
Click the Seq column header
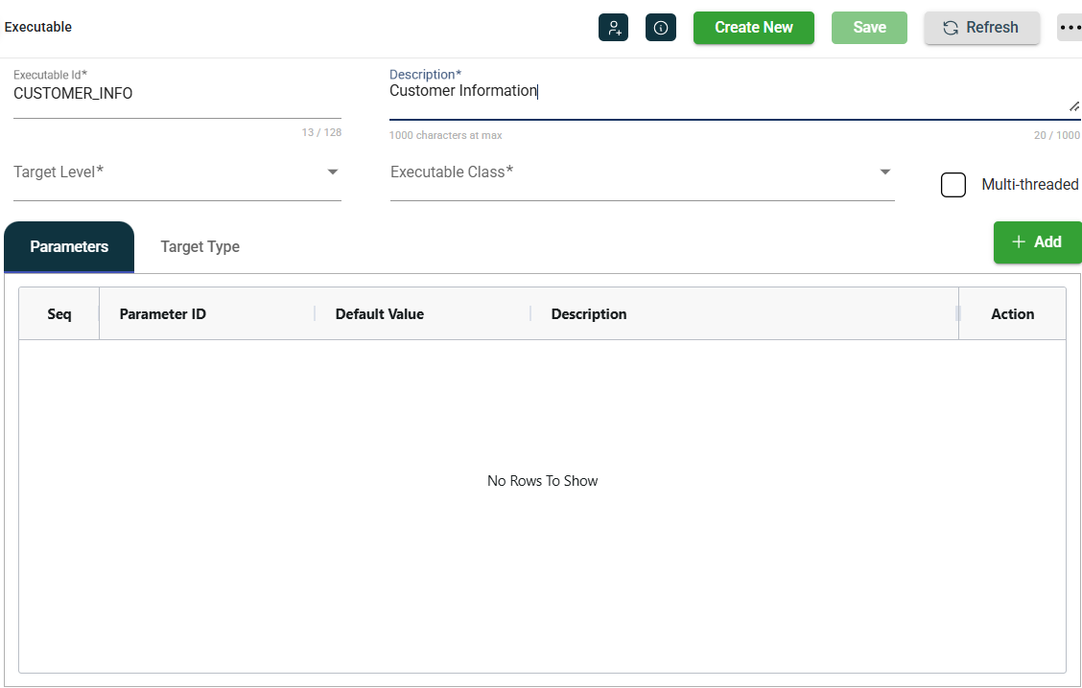59,314
